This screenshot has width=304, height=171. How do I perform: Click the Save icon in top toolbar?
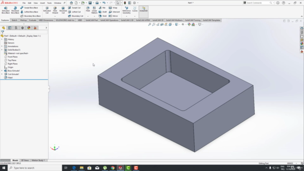pos(90,3)
